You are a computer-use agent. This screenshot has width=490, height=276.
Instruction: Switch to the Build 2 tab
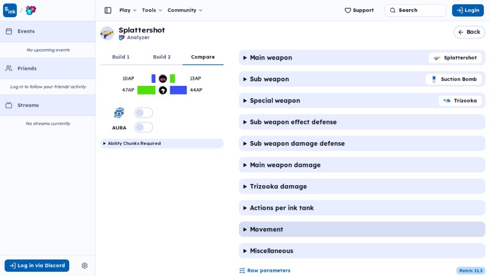(x=162, y=57)
